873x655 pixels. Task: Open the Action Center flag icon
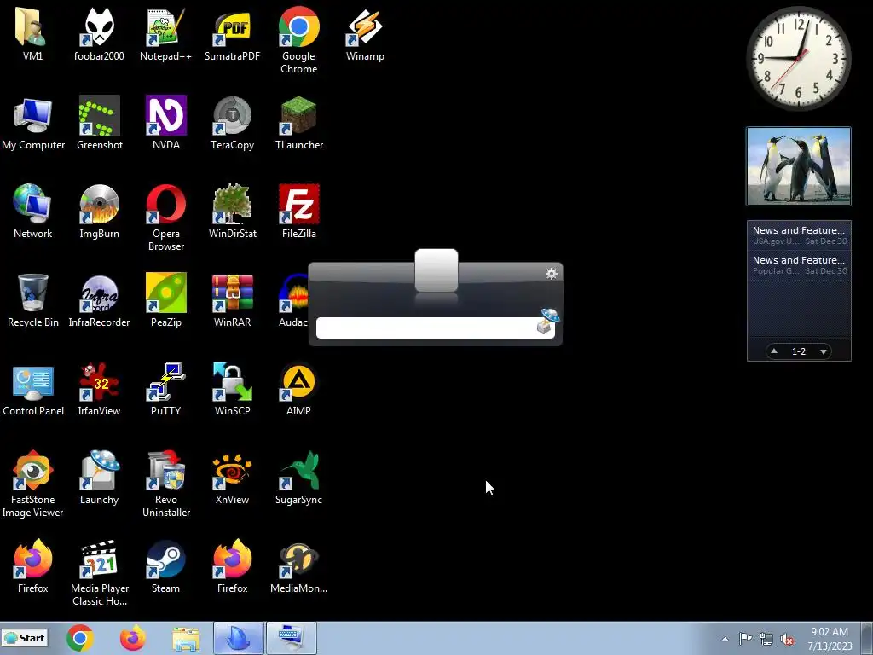click(745, 639)
